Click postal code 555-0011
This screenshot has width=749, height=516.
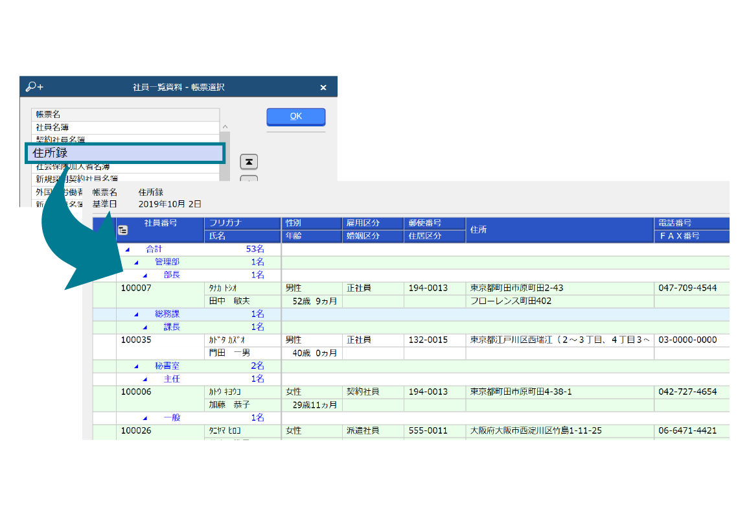[428, 431]
